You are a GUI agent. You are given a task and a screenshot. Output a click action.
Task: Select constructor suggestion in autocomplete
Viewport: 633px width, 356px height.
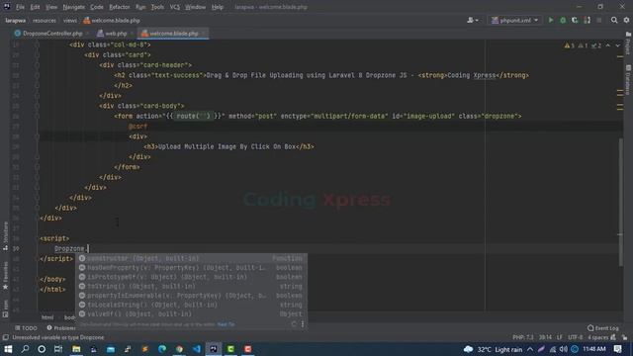click(191, 258)
